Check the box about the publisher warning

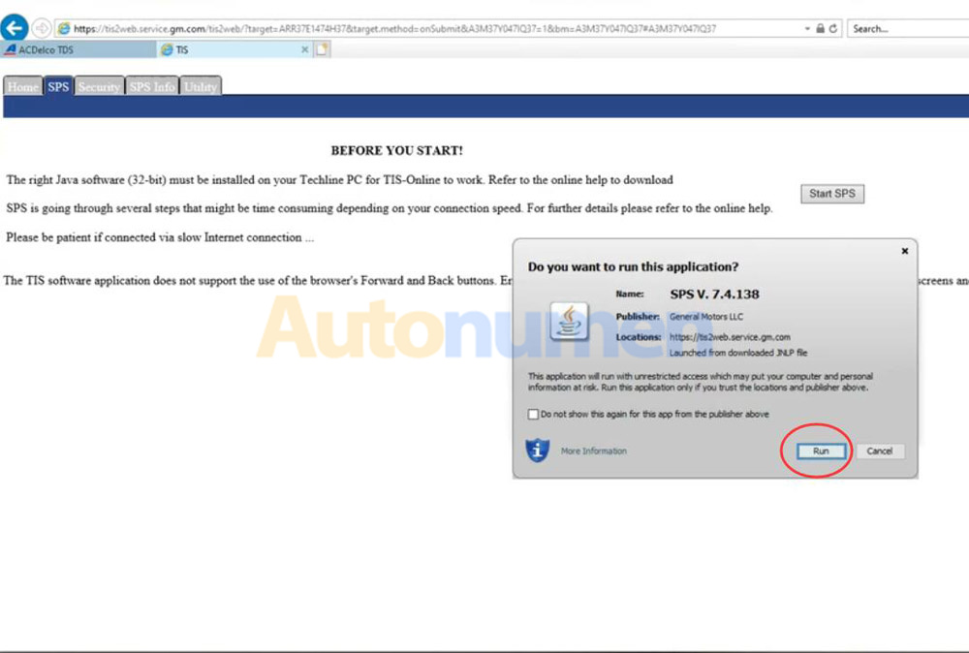[533, 414]
